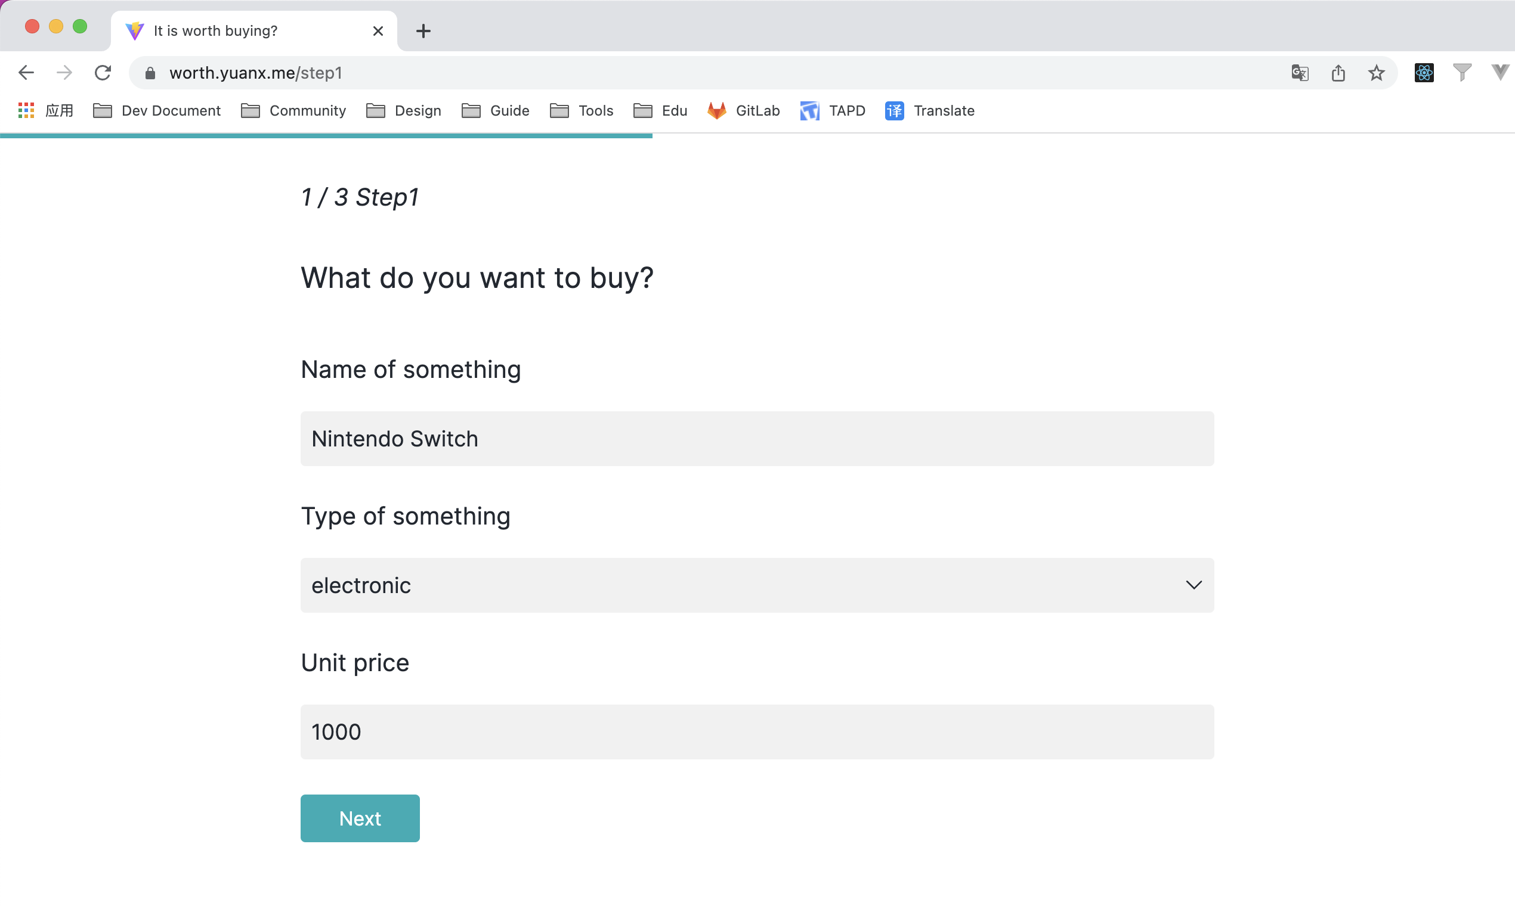Click the share icon in address bar
This screenshot has width=1515, height=906.
click(x=1338, y=73)
